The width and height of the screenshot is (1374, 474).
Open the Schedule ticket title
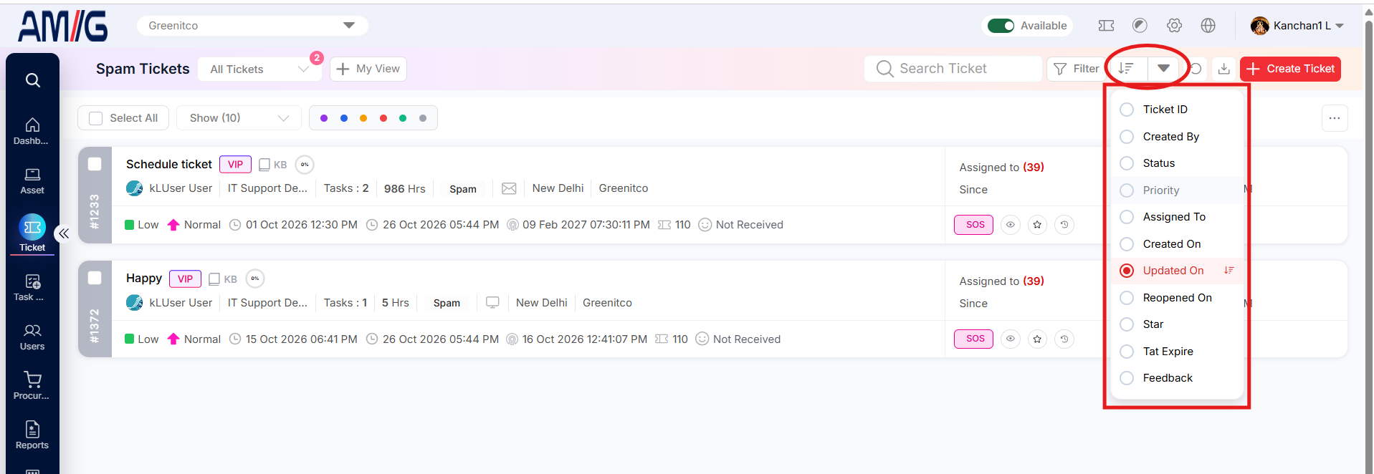pos(169,165)
